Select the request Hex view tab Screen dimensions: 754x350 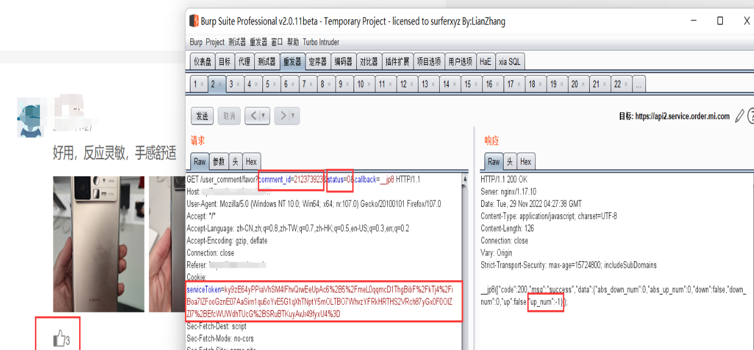[x=251, y=161]
